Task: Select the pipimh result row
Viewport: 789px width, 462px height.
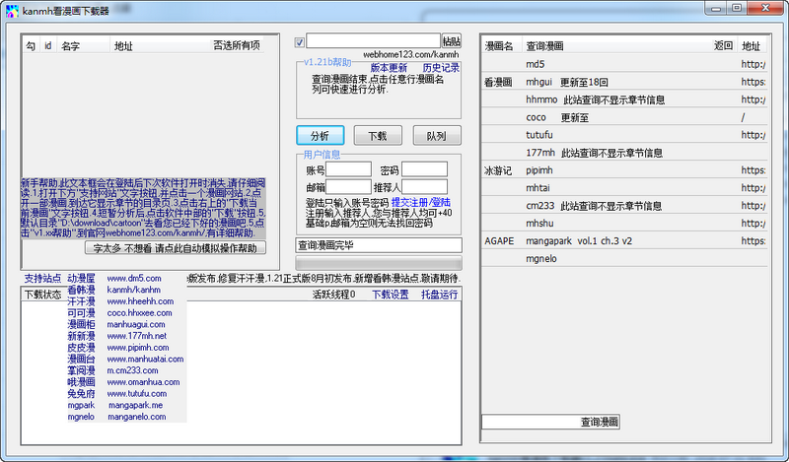Action: coord(624,169)
